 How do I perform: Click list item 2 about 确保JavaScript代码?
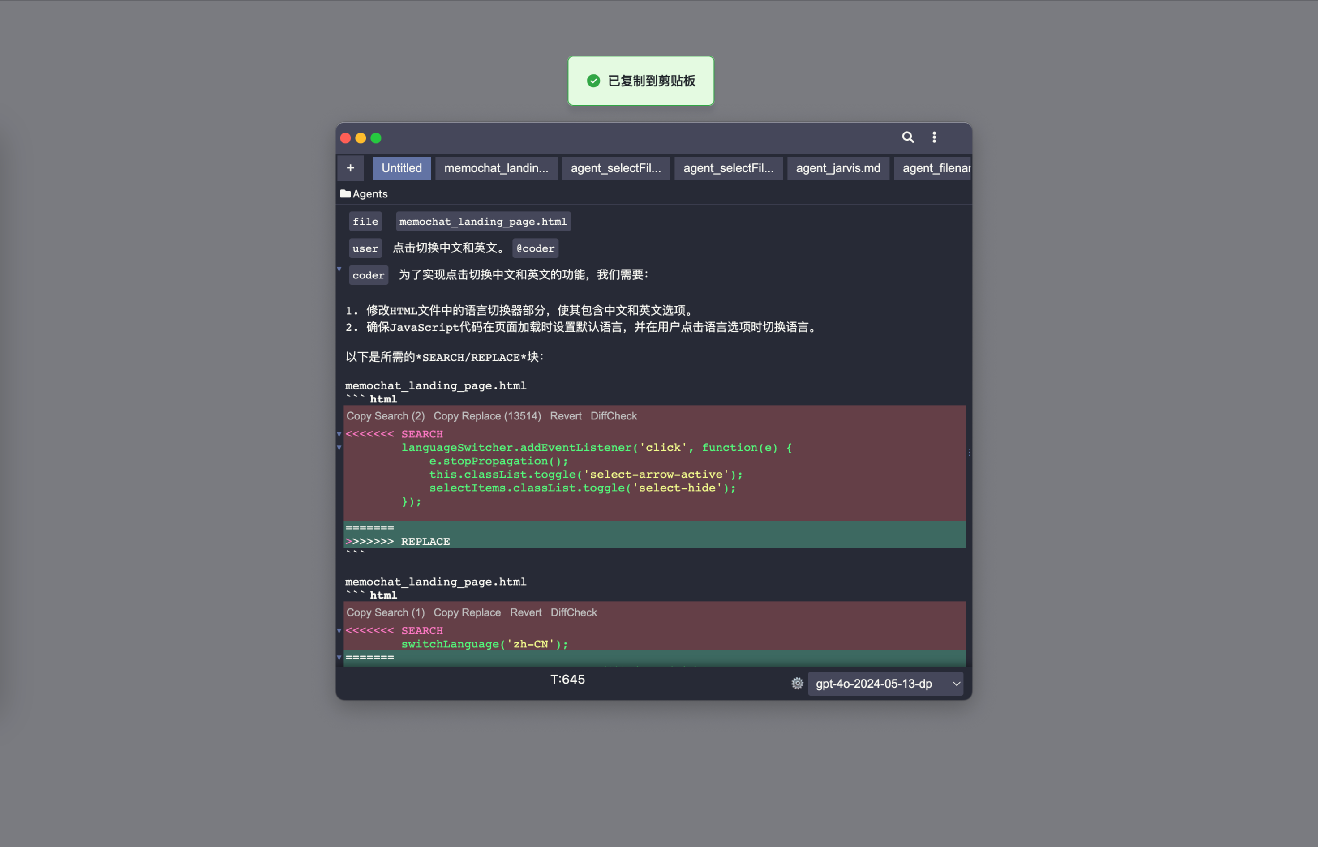[581, 327]
